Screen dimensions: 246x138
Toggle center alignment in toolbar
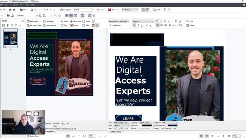161,25
